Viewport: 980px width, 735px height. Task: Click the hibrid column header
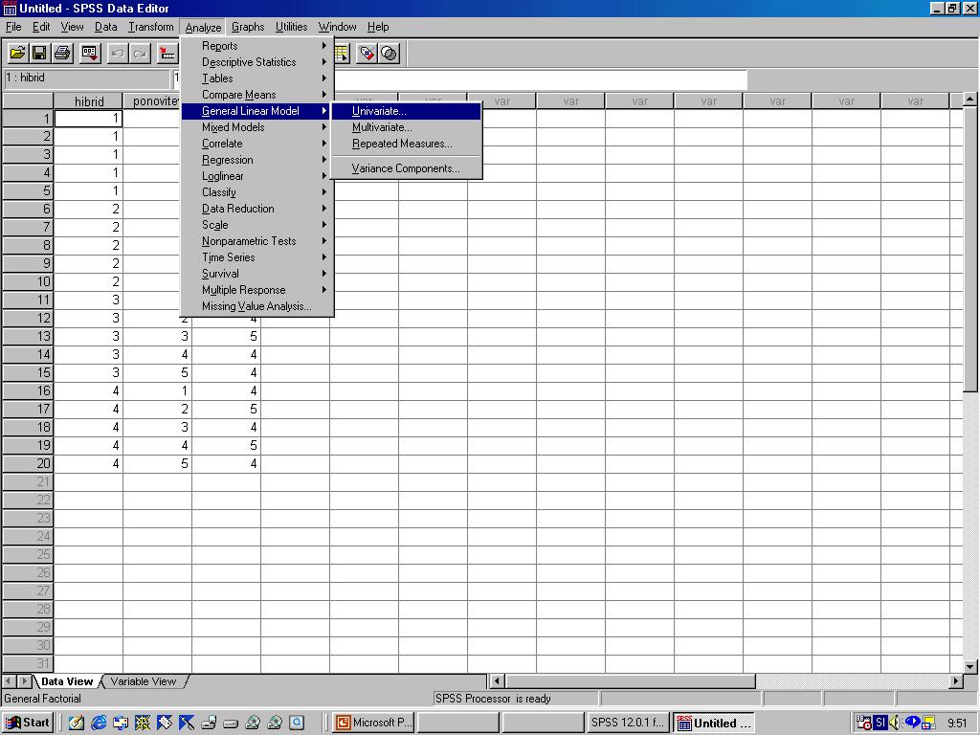89,101
